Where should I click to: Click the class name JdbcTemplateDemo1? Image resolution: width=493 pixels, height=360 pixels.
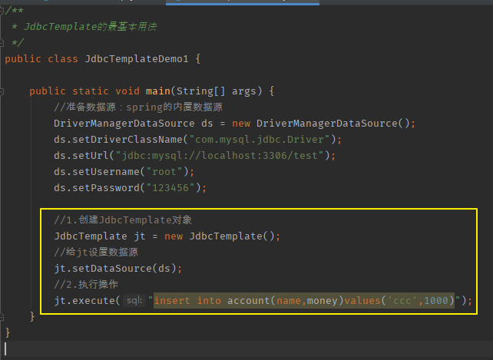[137, 59]
